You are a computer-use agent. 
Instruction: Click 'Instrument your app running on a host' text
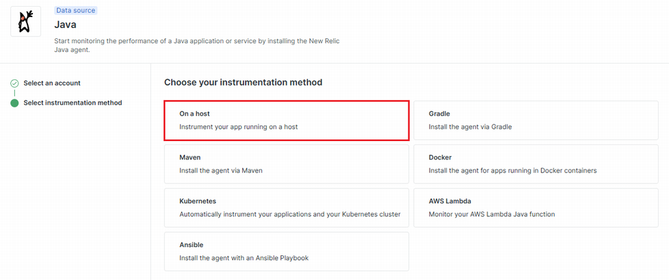click(238, 127)
